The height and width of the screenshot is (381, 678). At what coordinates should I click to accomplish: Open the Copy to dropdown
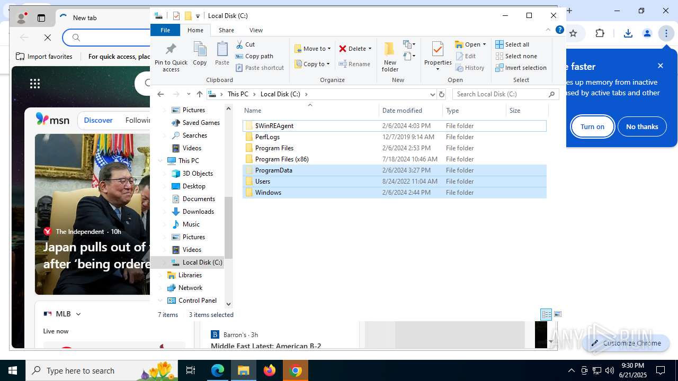313,64
